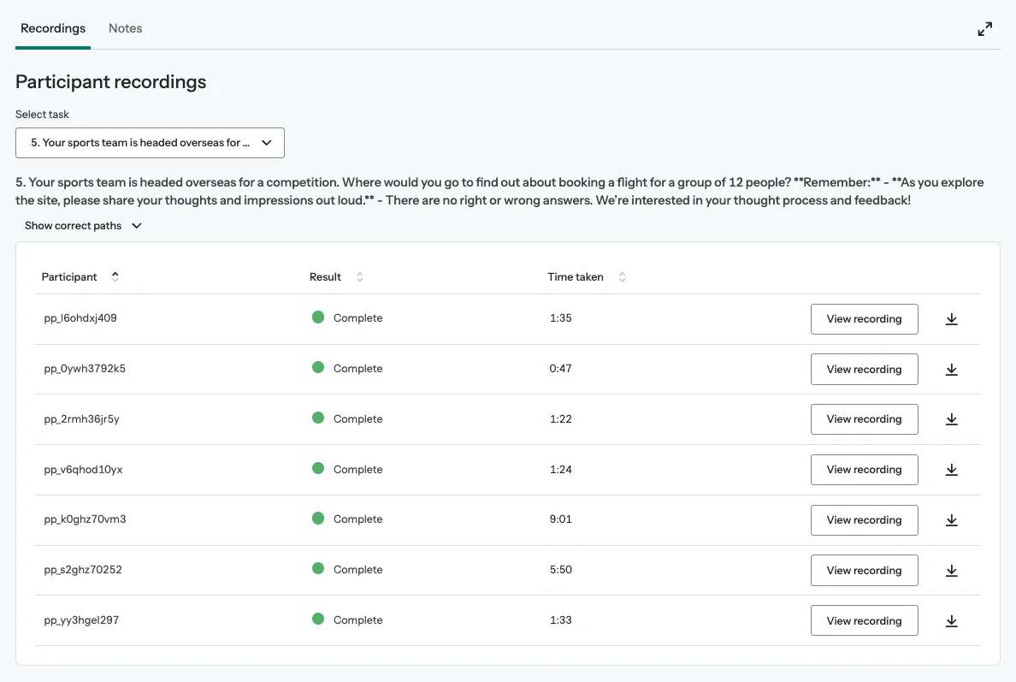Sort table by Result column

(x=359, y=277)
